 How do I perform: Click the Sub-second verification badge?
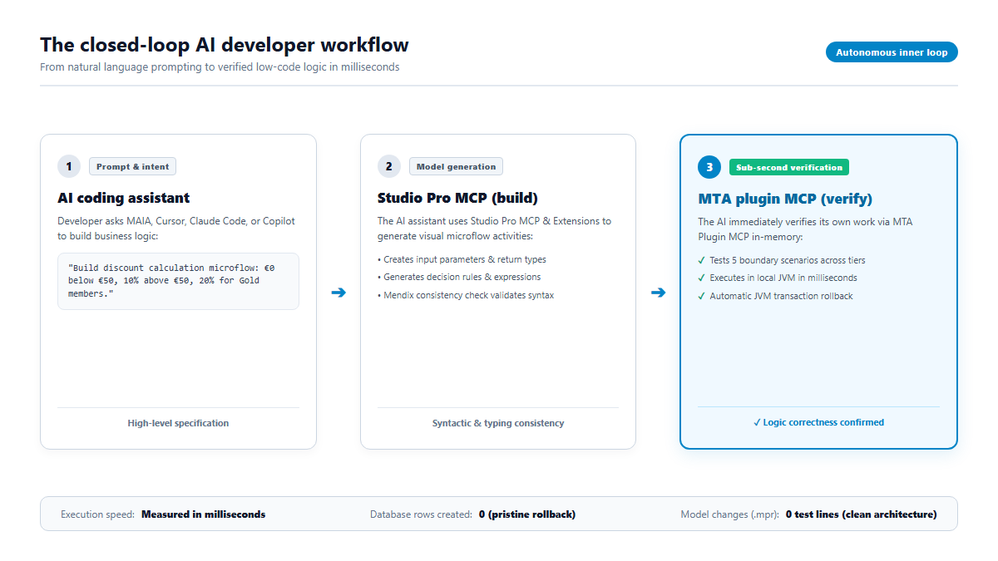pyautogui.click(x=789, y=167)
